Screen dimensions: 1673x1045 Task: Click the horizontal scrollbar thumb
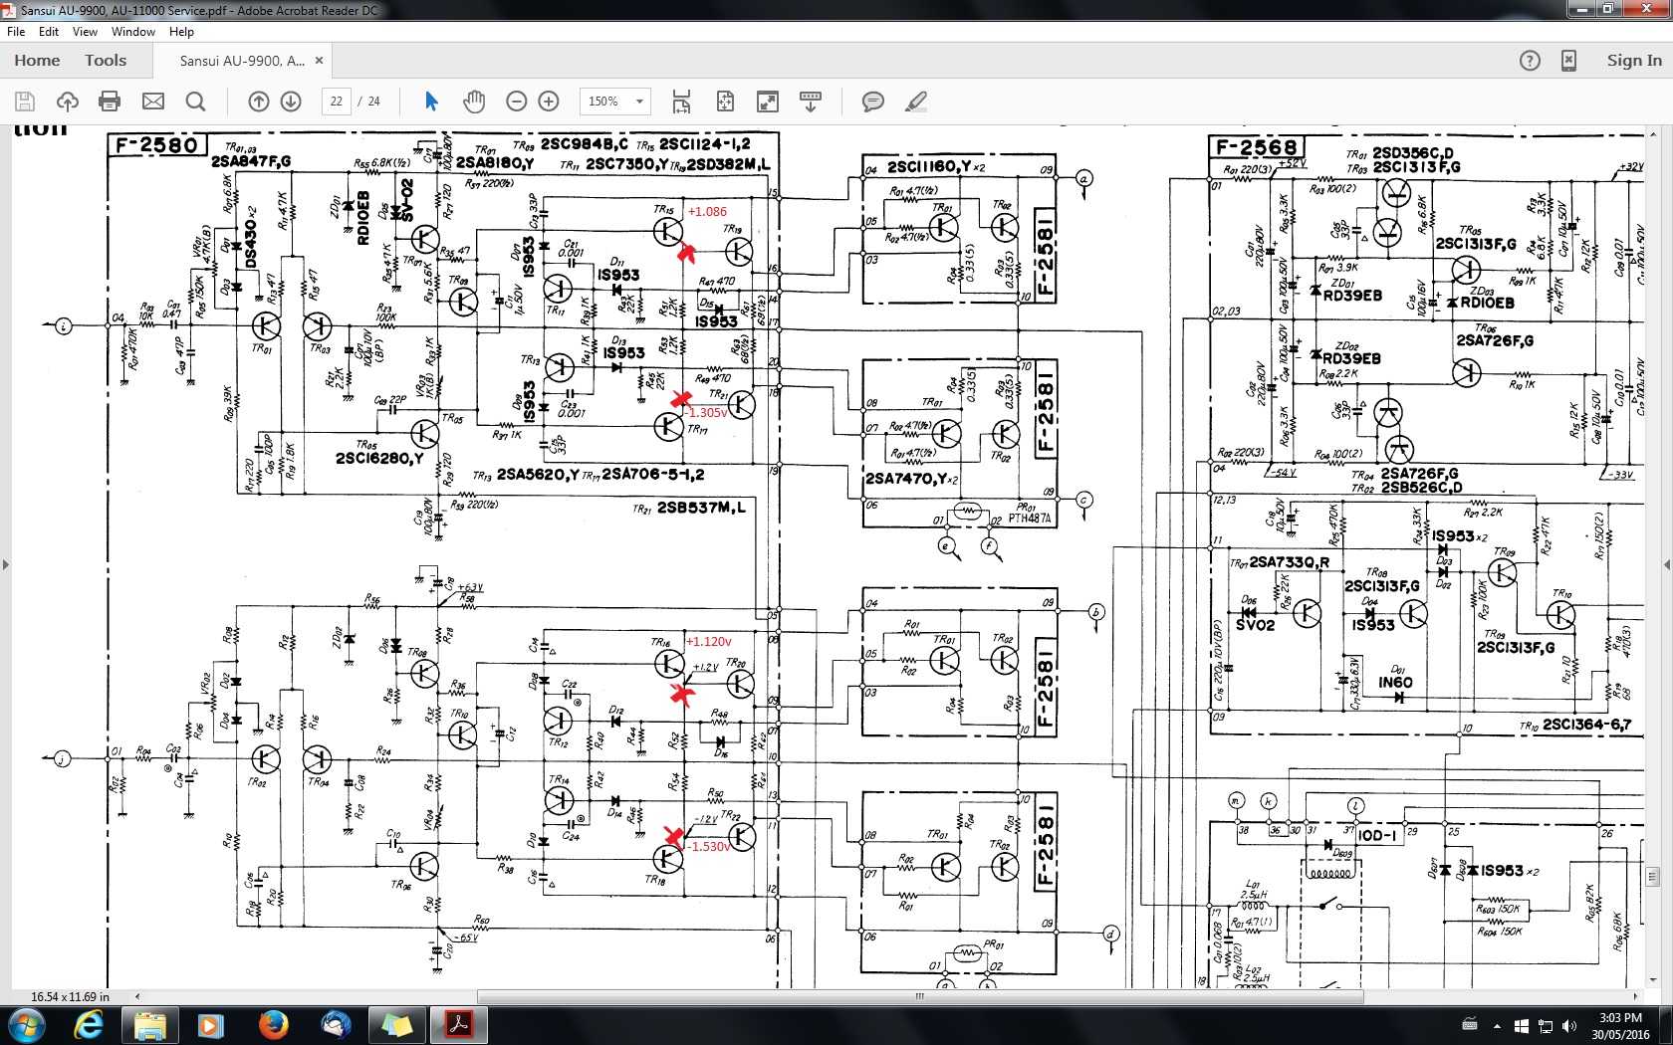919,996
